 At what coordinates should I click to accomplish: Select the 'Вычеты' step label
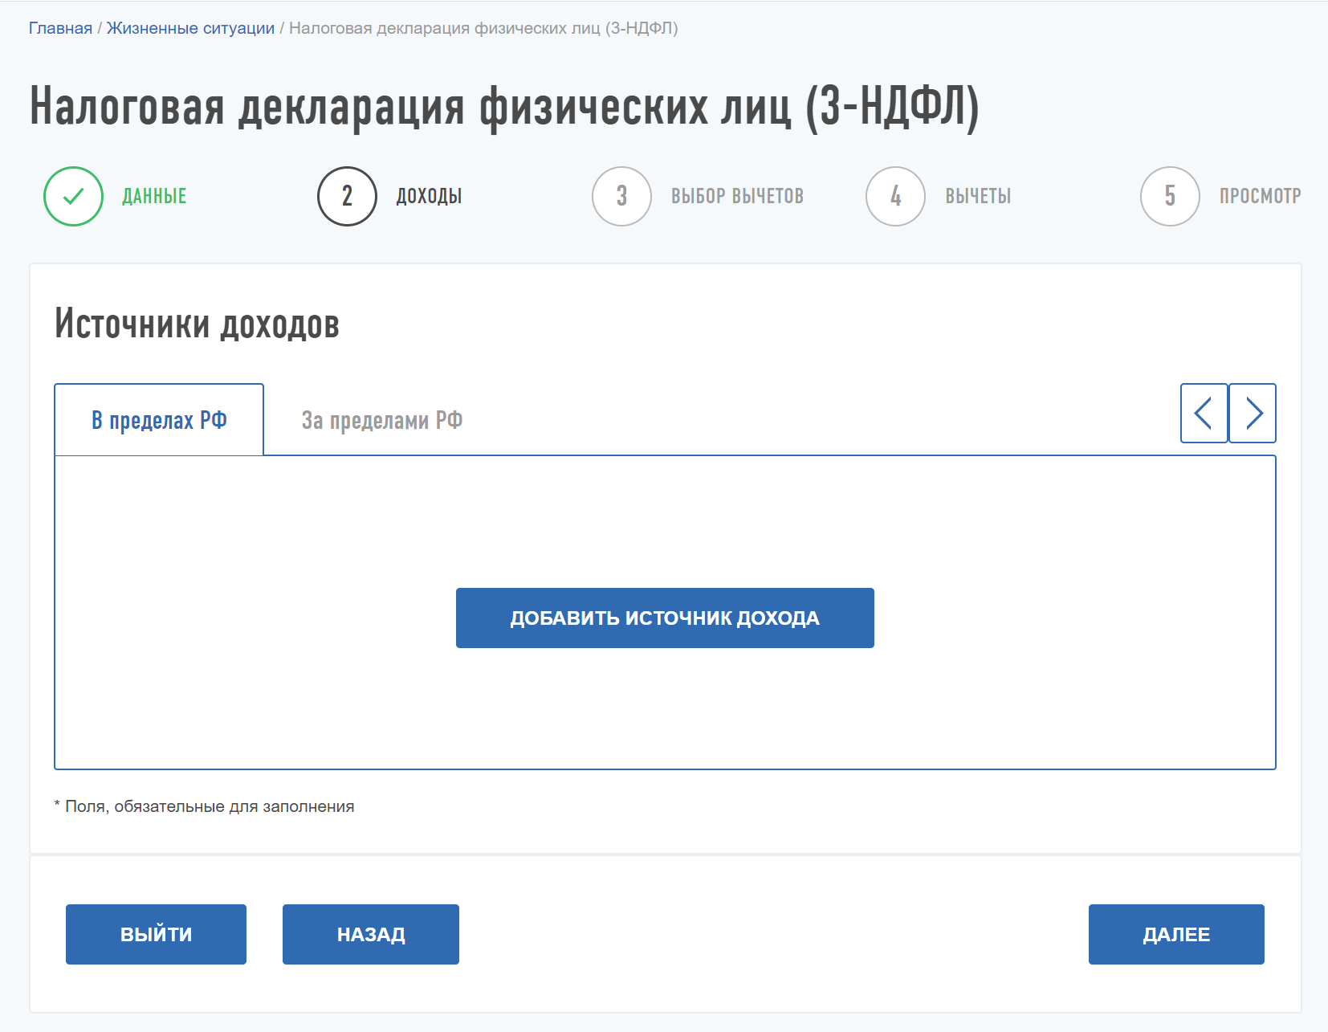[x=978, y=196]
